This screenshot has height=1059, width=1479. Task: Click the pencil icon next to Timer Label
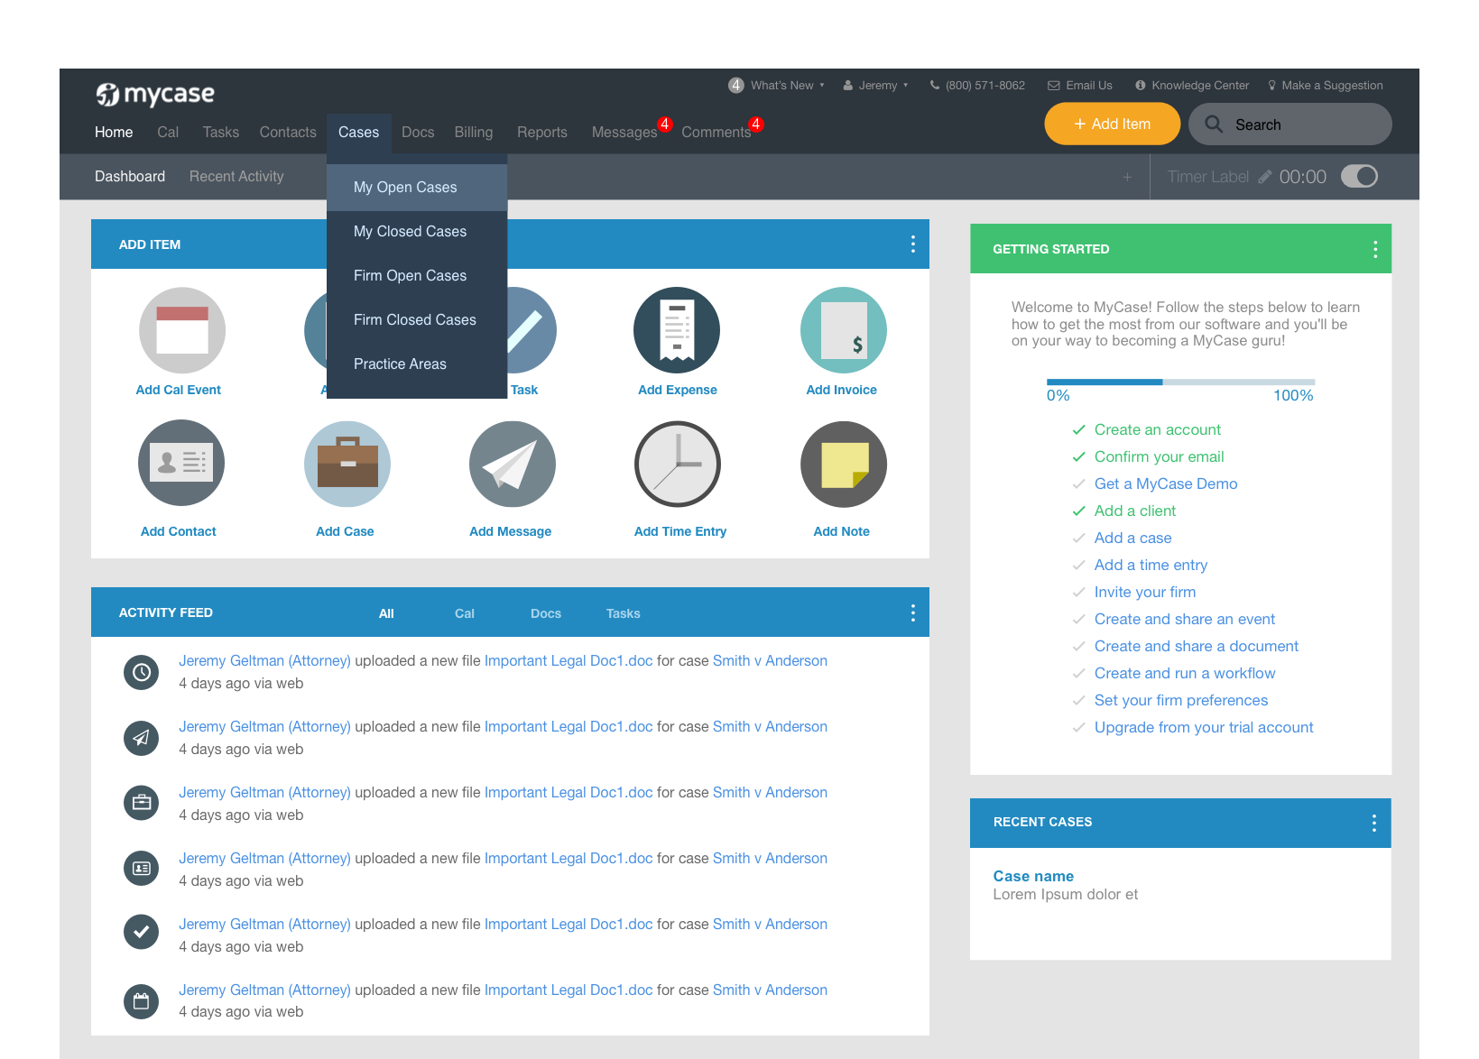point(1265,177)
